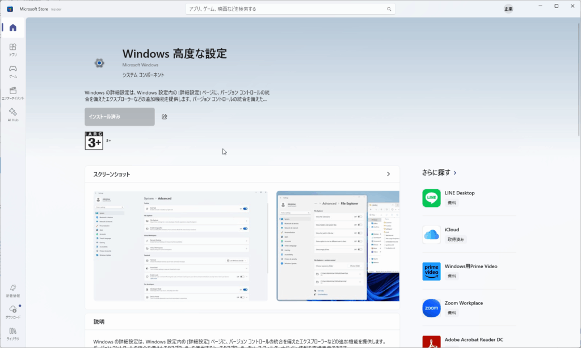
Task: Click the search magnifier icon
Action: [389, 9]
